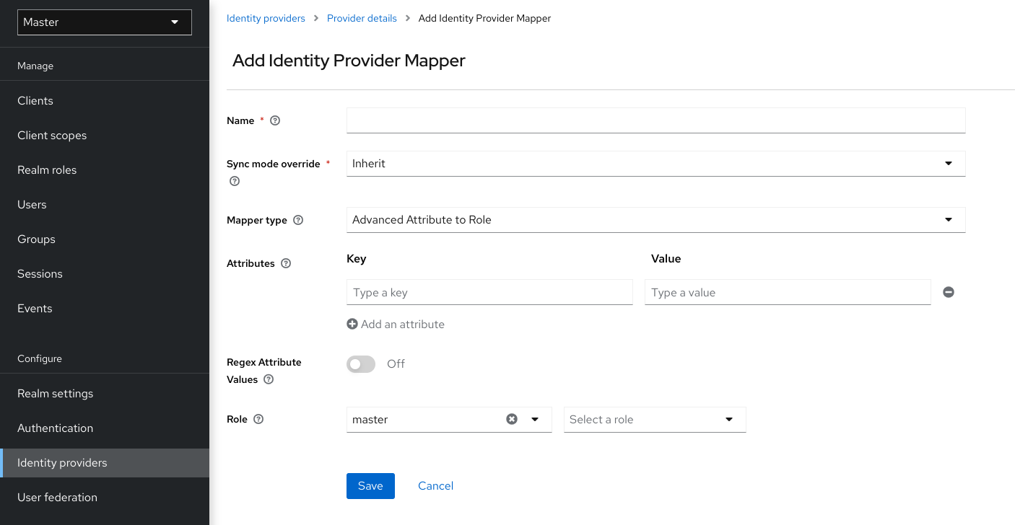Click the Role help icon
The height and width of the screenshot is (525, 1015).
tap(258, 419)
